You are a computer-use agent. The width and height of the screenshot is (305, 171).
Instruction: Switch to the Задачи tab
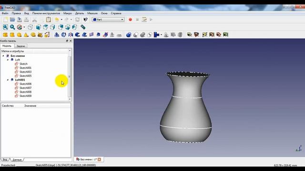[x=20, y=46]
